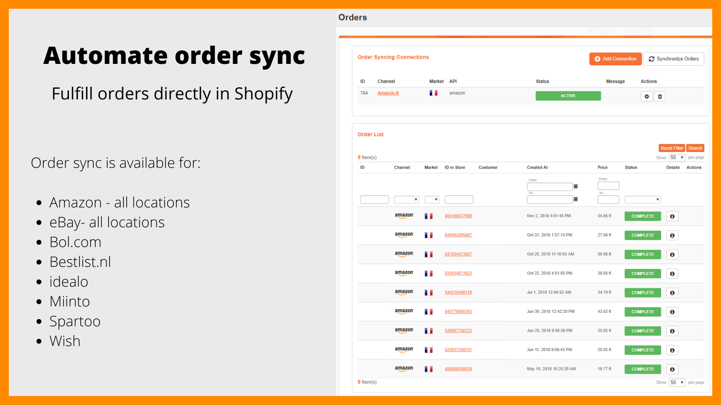
Task: Open order link 538947780723
Action: (458, 331)
